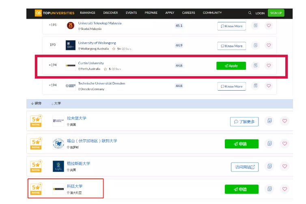
Task: Open the PREPARE menu
Action: point(151,13)
